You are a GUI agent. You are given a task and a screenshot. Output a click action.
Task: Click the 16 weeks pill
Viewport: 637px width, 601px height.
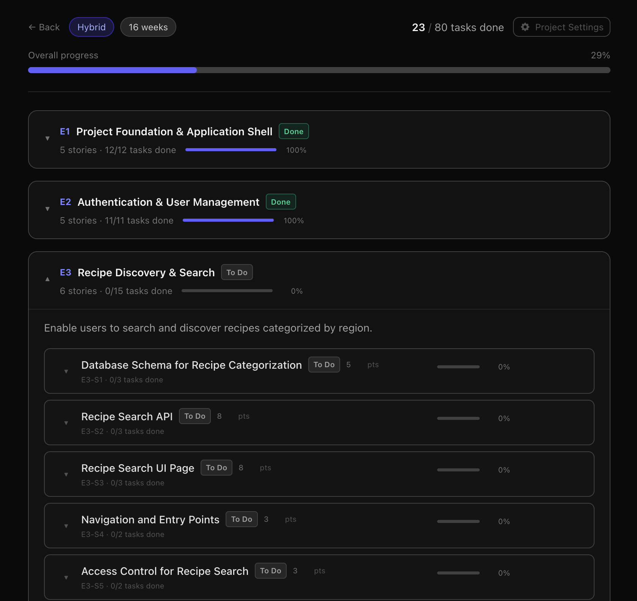click(148, 27)
